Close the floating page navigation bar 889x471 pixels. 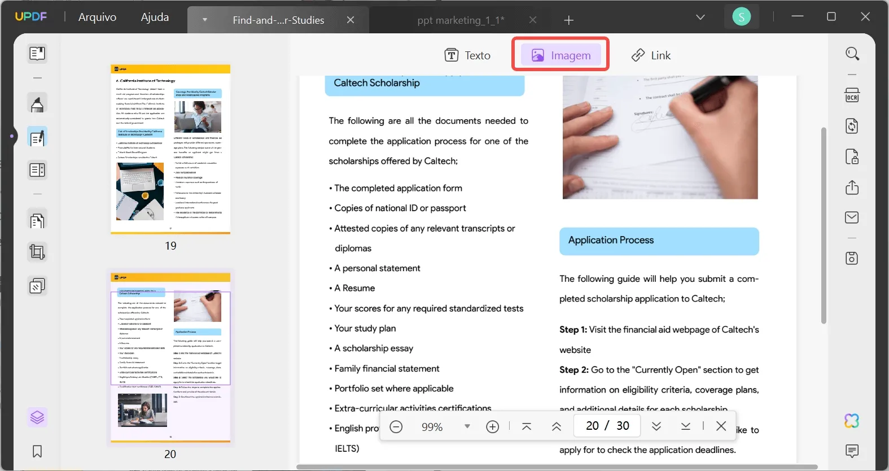721,426
